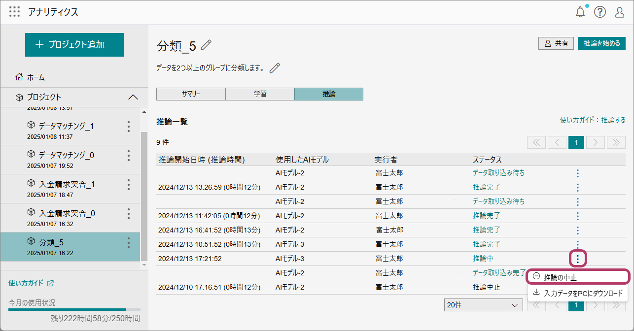Image resolution: width=634 pixels, height=331 pixels.
Task: Switch to the 学習 tab
Action: coord(260,94)
